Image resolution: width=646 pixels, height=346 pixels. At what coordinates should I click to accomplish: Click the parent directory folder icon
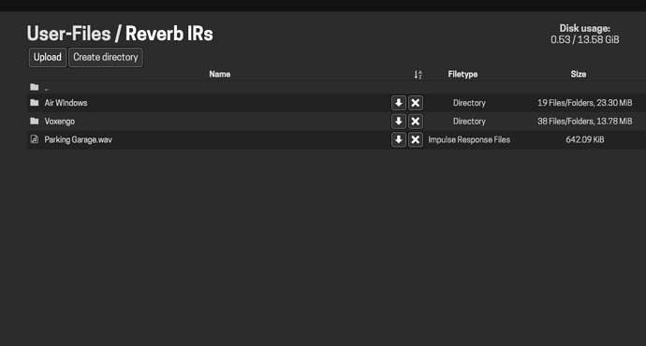[35, 87]
